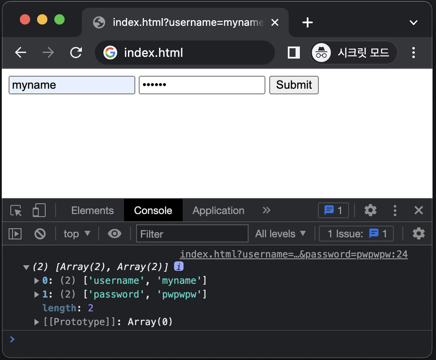Switch to the Elements tab
Image resolution: width=436 pixels, height=360 pixels.
92,211
